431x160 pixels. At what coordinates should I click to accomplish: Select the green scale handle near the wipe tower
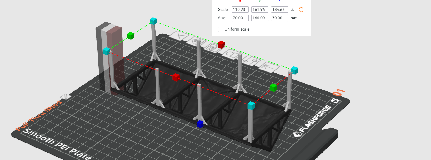[131, 36]
